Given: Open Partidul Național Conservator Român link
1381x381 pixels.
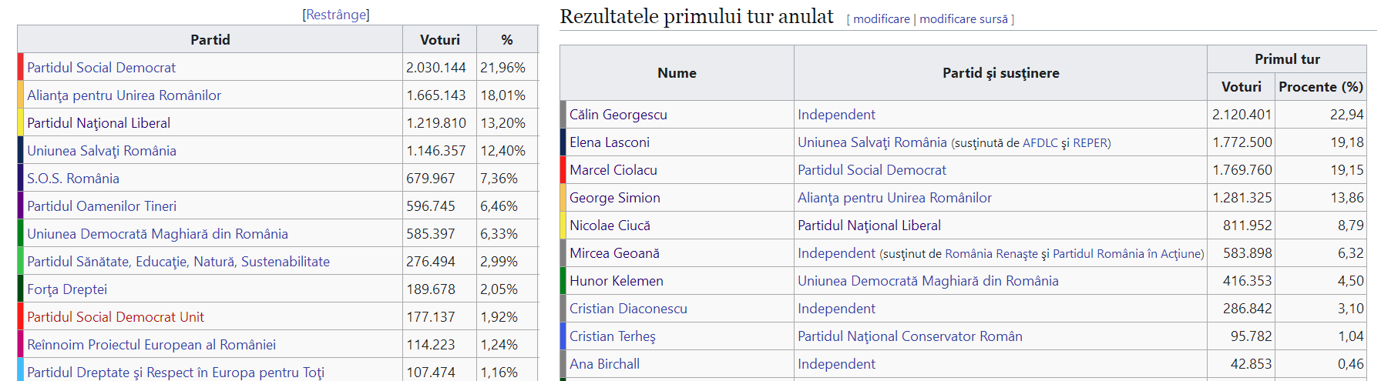Looking at the screenshot, I should click(x=909, y=336).
